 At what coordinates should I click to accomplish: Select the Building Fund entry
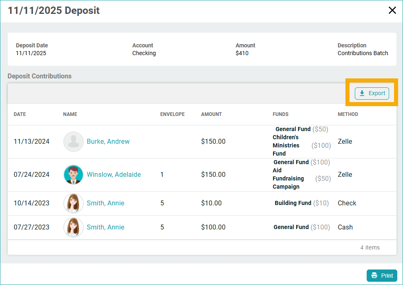click(293, 203)
